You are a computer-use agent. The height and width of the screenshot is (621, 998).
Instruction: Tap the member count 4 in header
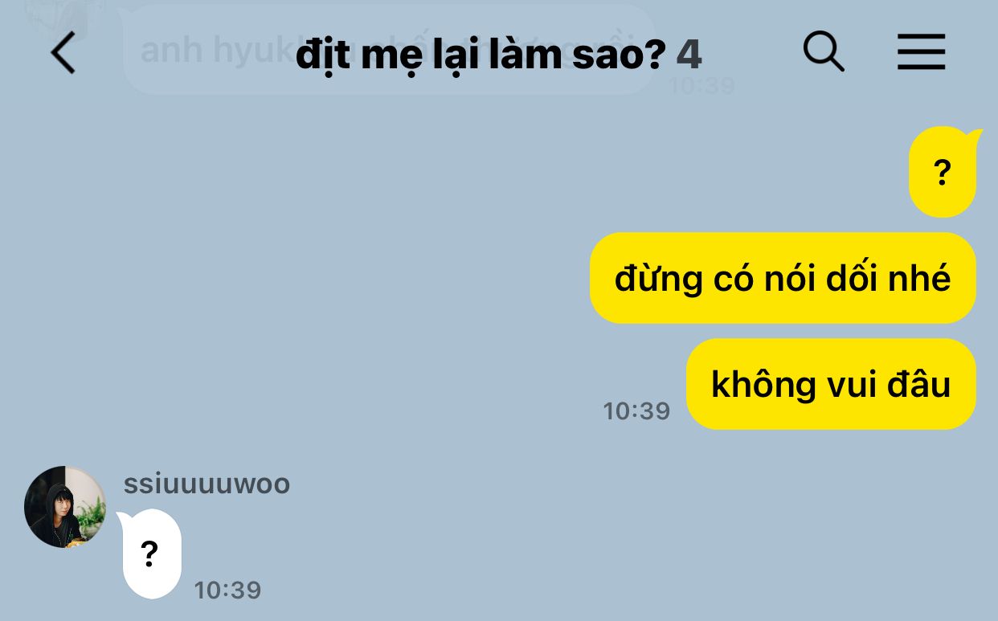pos(689,55)
